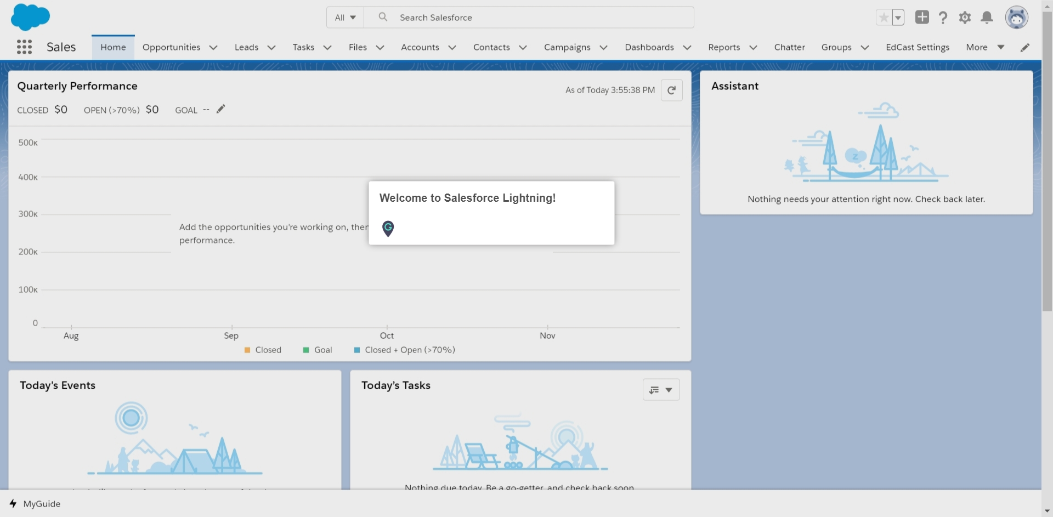Switch to the Accounts tab
This screenshot has width=1053, height=517.
click(420, 47)
